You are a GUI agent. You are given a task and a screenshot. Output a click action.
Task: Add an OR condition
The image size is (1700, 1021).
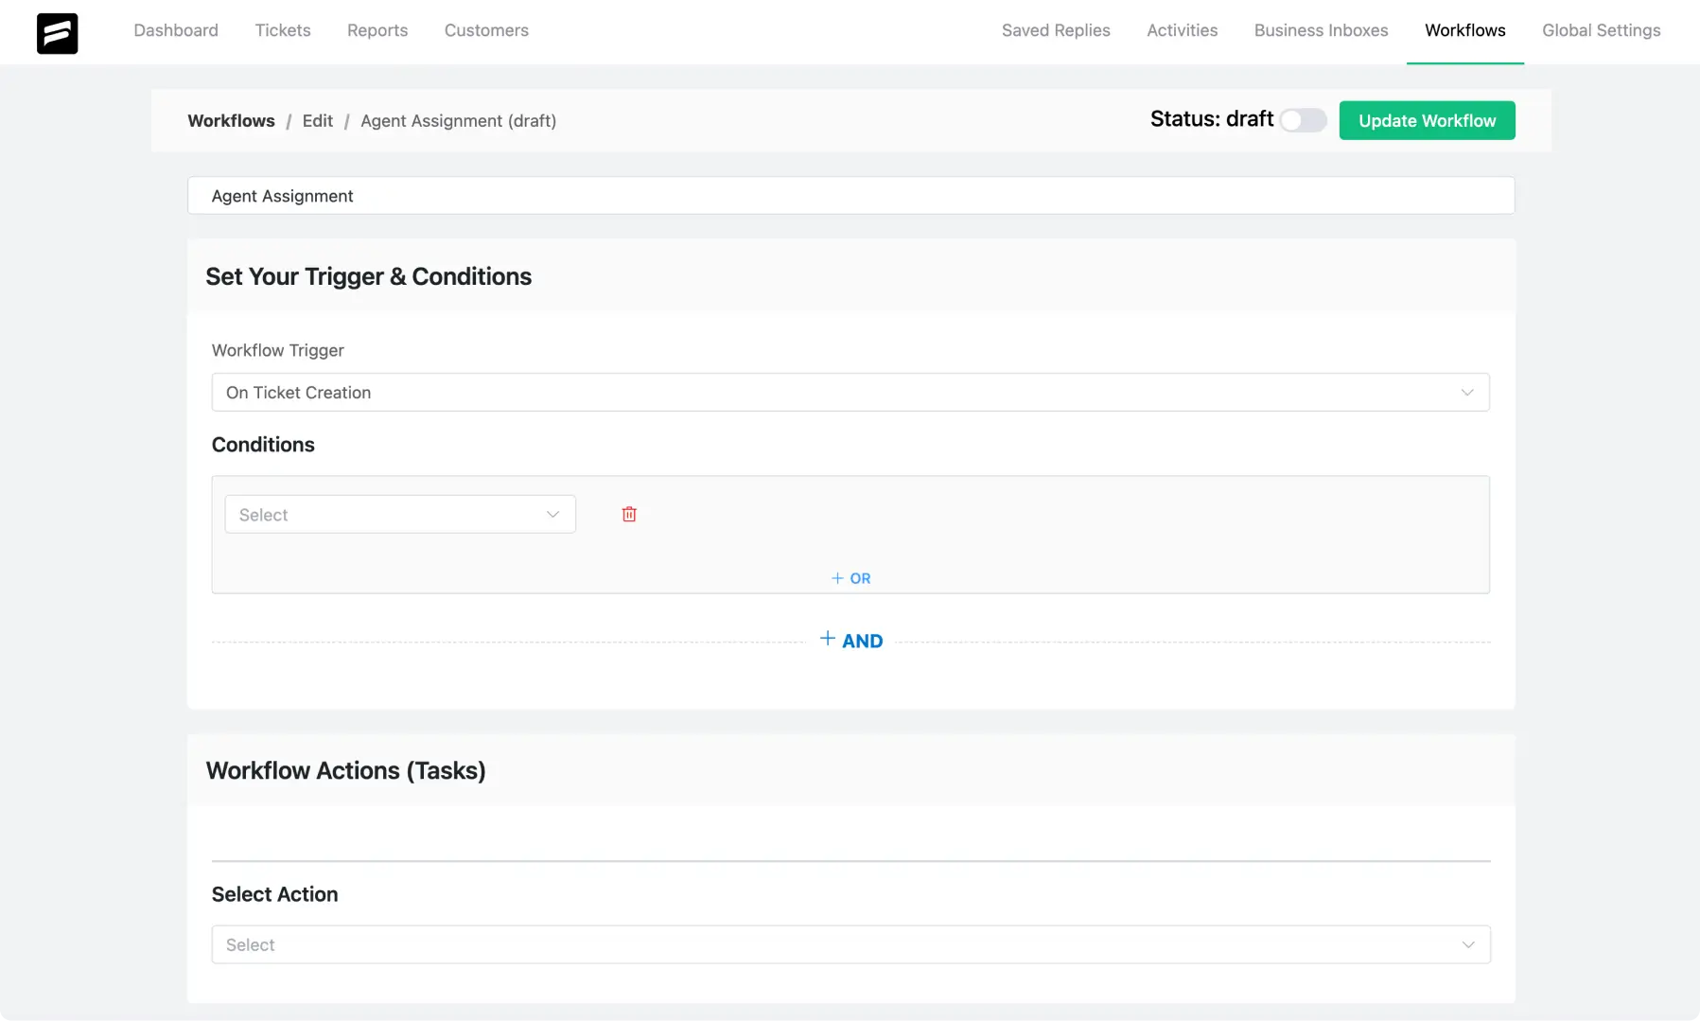850,577
